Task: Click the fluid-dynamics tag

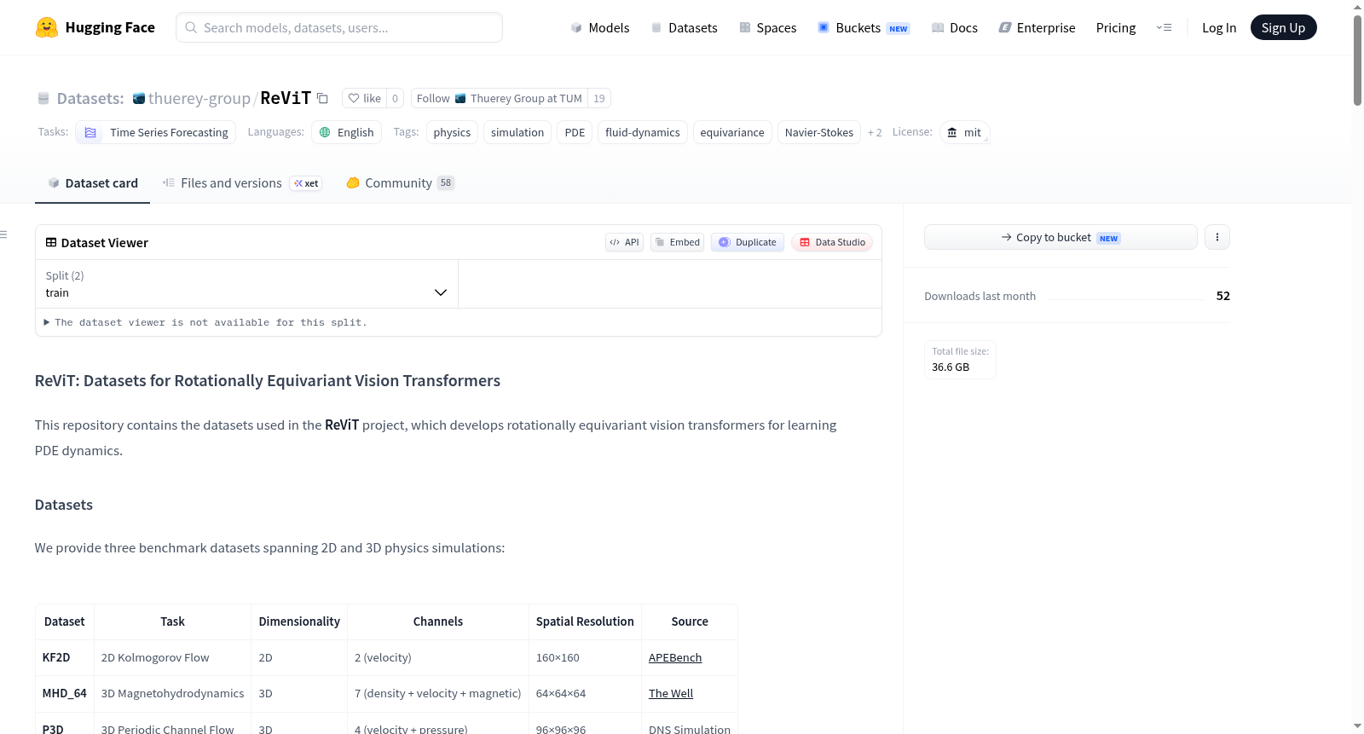Action: (643, 132)
